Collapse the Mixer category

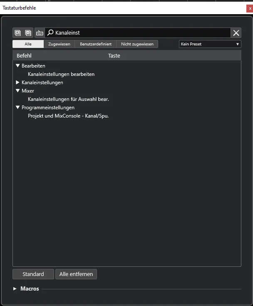pos(18,91)
